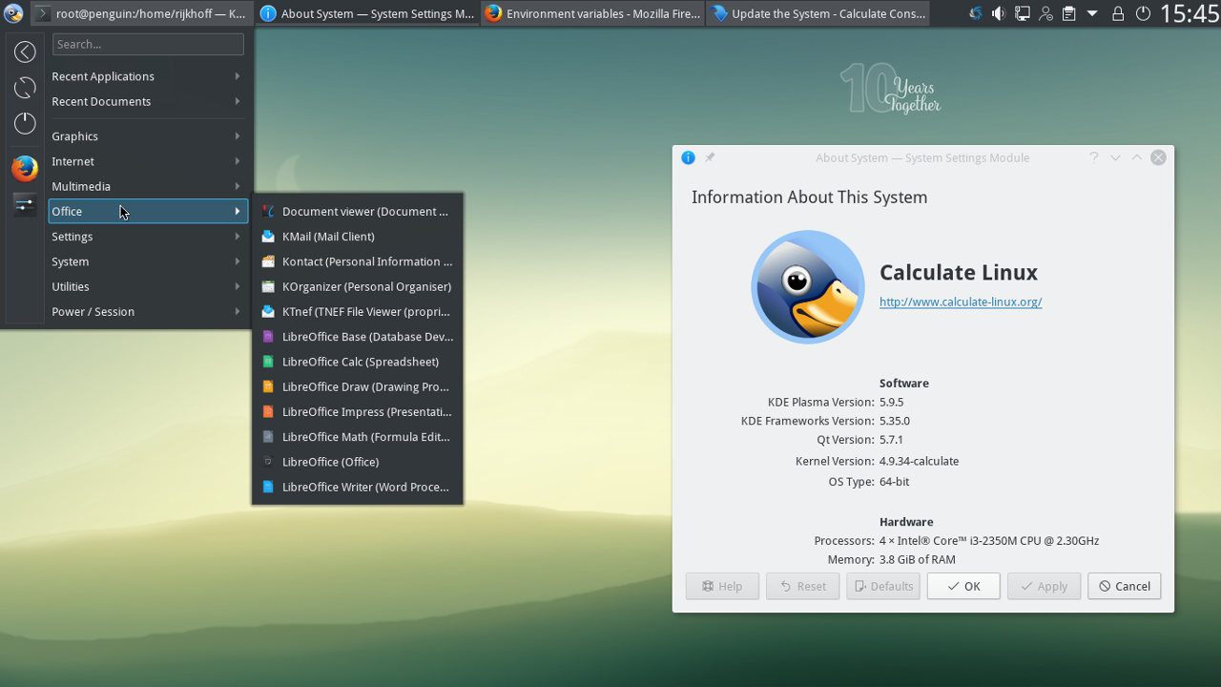Click OK in the About System dialog
Viewport: 1221px width, 687px height.
(x=963, y=586)
